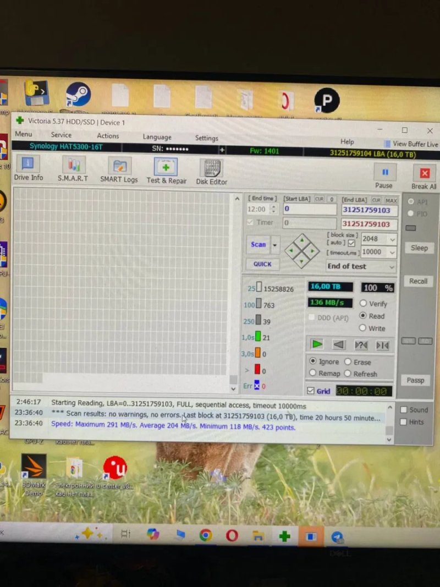The height and width of the screenshot is (587, 440).
Task: Enable the Sound checkbox
Action: coord(404,409)
